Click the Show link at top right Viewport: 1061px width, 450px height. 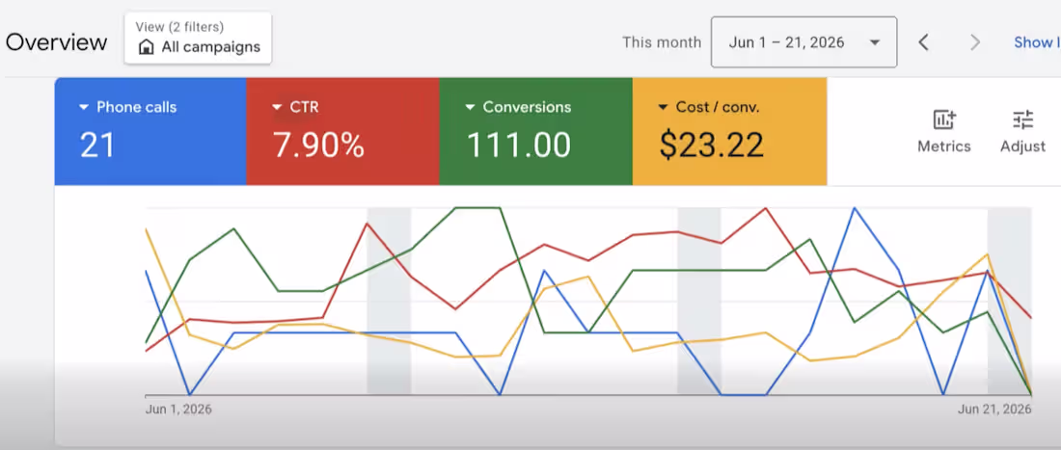pyautogui.click(x=1037, y=42)
